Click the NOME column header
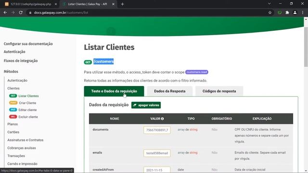308x173 pixels. [x=115, y=119]
